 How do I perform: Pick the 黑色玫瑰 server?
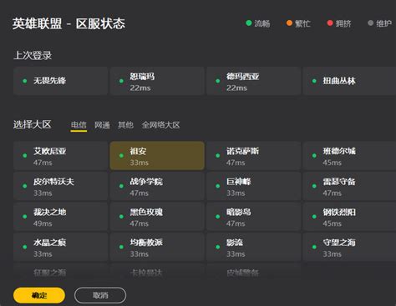[x=157, y=217]
